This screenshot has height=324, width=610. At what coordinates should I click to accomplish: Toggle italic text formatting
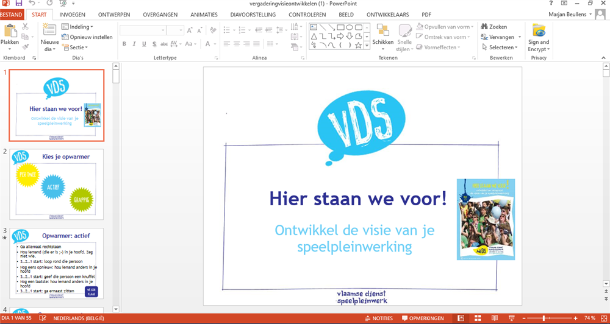[x=134, y=44]
